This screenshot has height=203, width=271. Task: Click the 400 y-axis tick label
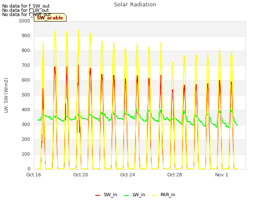[26, 110]
